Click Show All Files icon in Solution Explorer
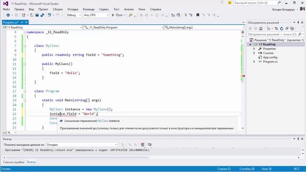The height and width of the screenshot is (172, 306). [x=292, y=29]
